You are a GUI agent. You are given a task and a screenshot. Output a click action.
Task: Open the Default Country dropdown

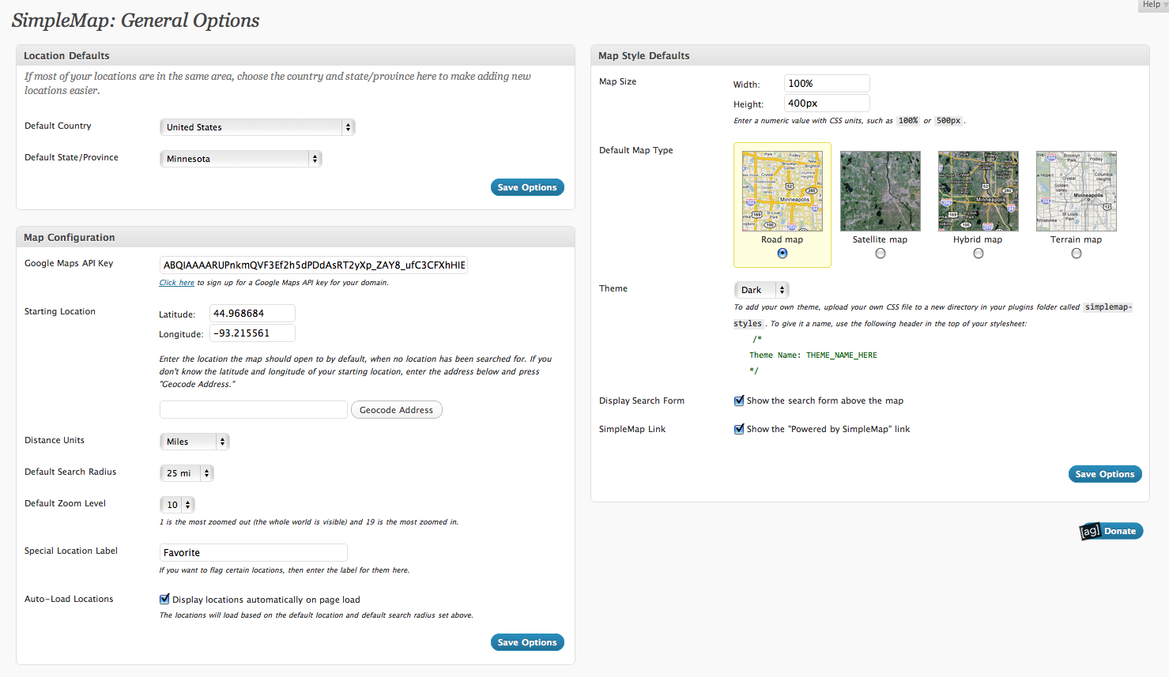258,127
